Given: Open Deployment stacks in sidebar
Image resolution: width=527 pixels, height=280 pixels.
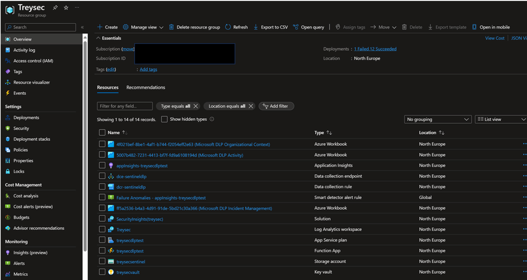Looking at the screenshot, I should pos(32,139).
